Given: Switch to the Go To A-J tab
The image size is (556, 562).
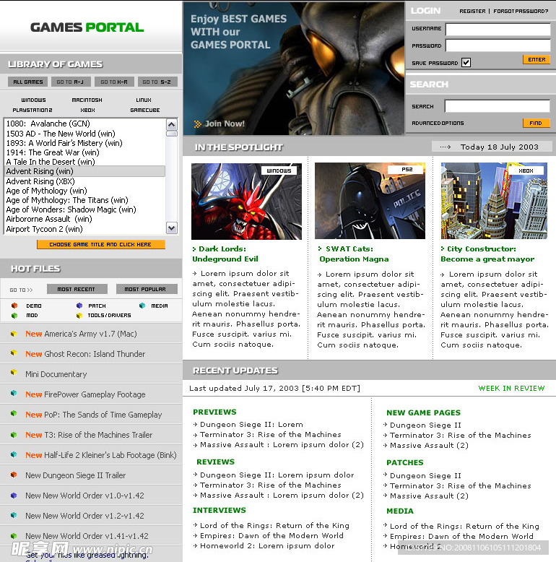Looking at the screenshot, I should (x=71, y=82).
